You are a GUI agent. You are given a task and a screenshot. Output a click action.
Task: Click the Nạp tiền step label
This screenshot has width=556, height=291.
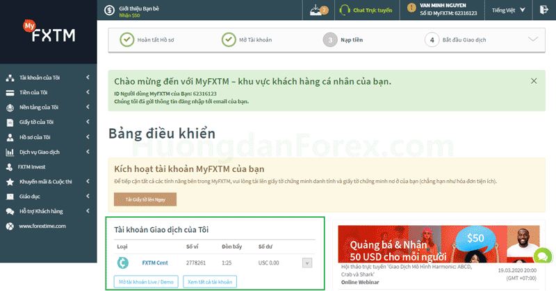pos(352,40)
